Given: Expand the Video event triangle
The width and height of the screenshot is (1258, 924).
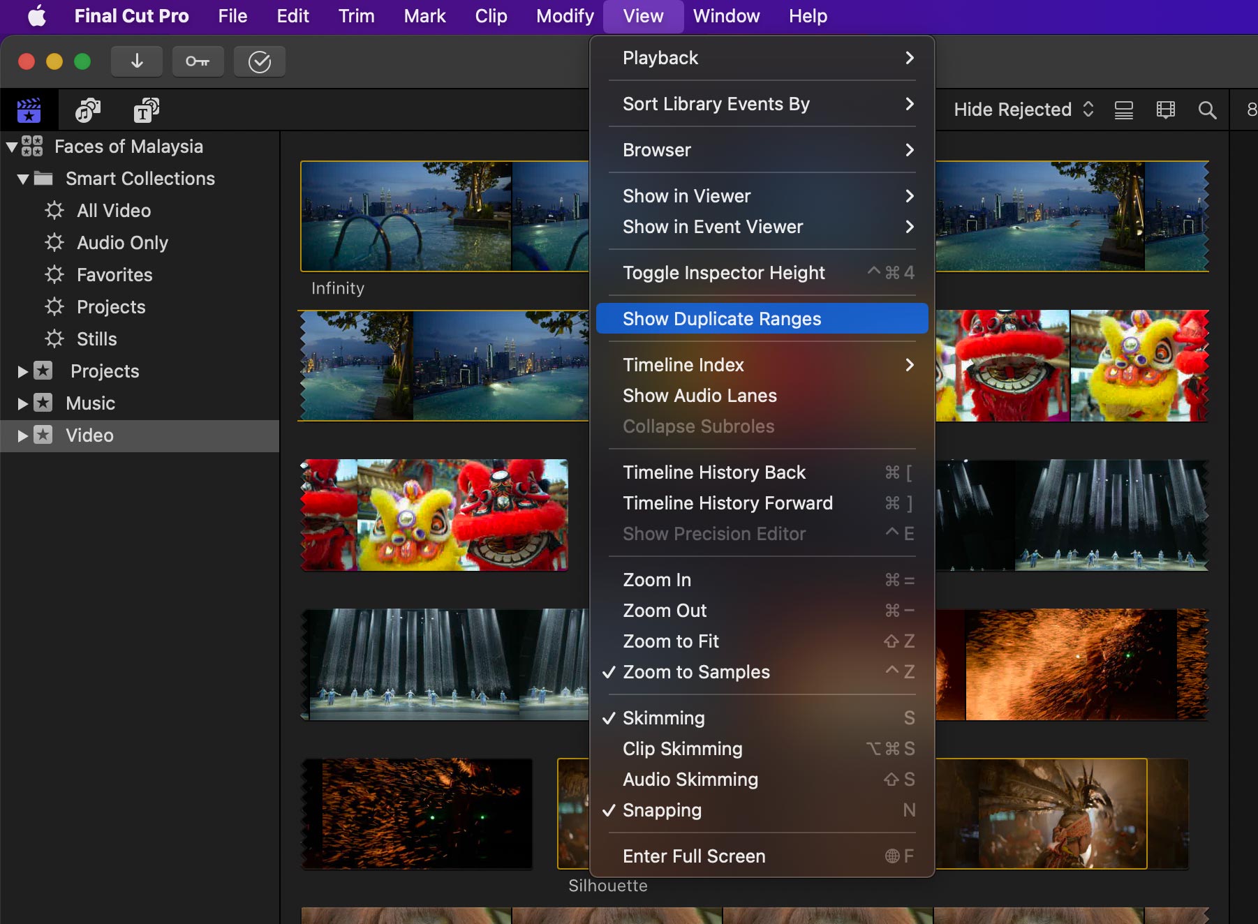Looking at the screenshot, I should coord(22,435).
